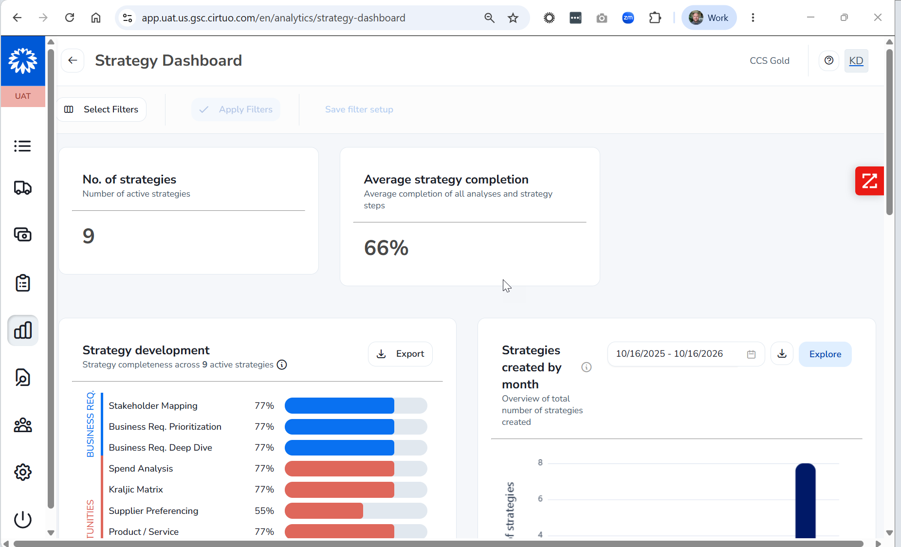
Task: Open the truck suppliers icon in the sidebar
Action: pos(22,188)
